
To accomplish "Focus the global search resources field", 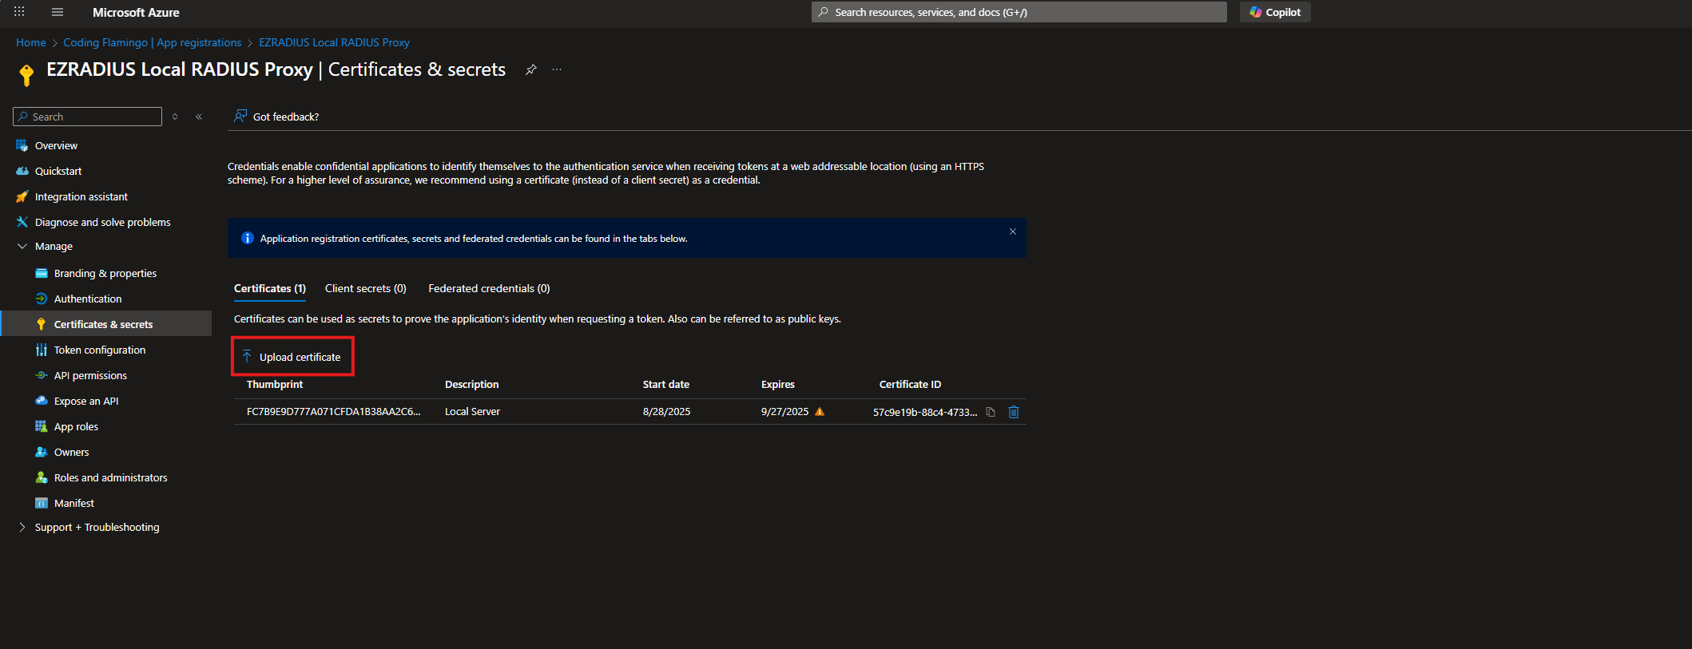I will click(1019, 12).
